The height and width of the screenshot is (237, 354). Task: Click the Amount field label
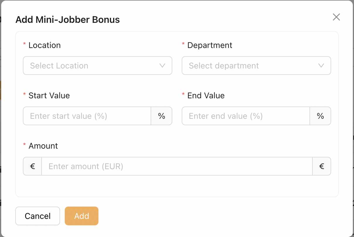tap(43, 146)
